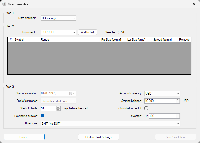Open the End of simulation dropdown
Image resolution: width=200 pixels, height=143 pixels.
[58, 101]
